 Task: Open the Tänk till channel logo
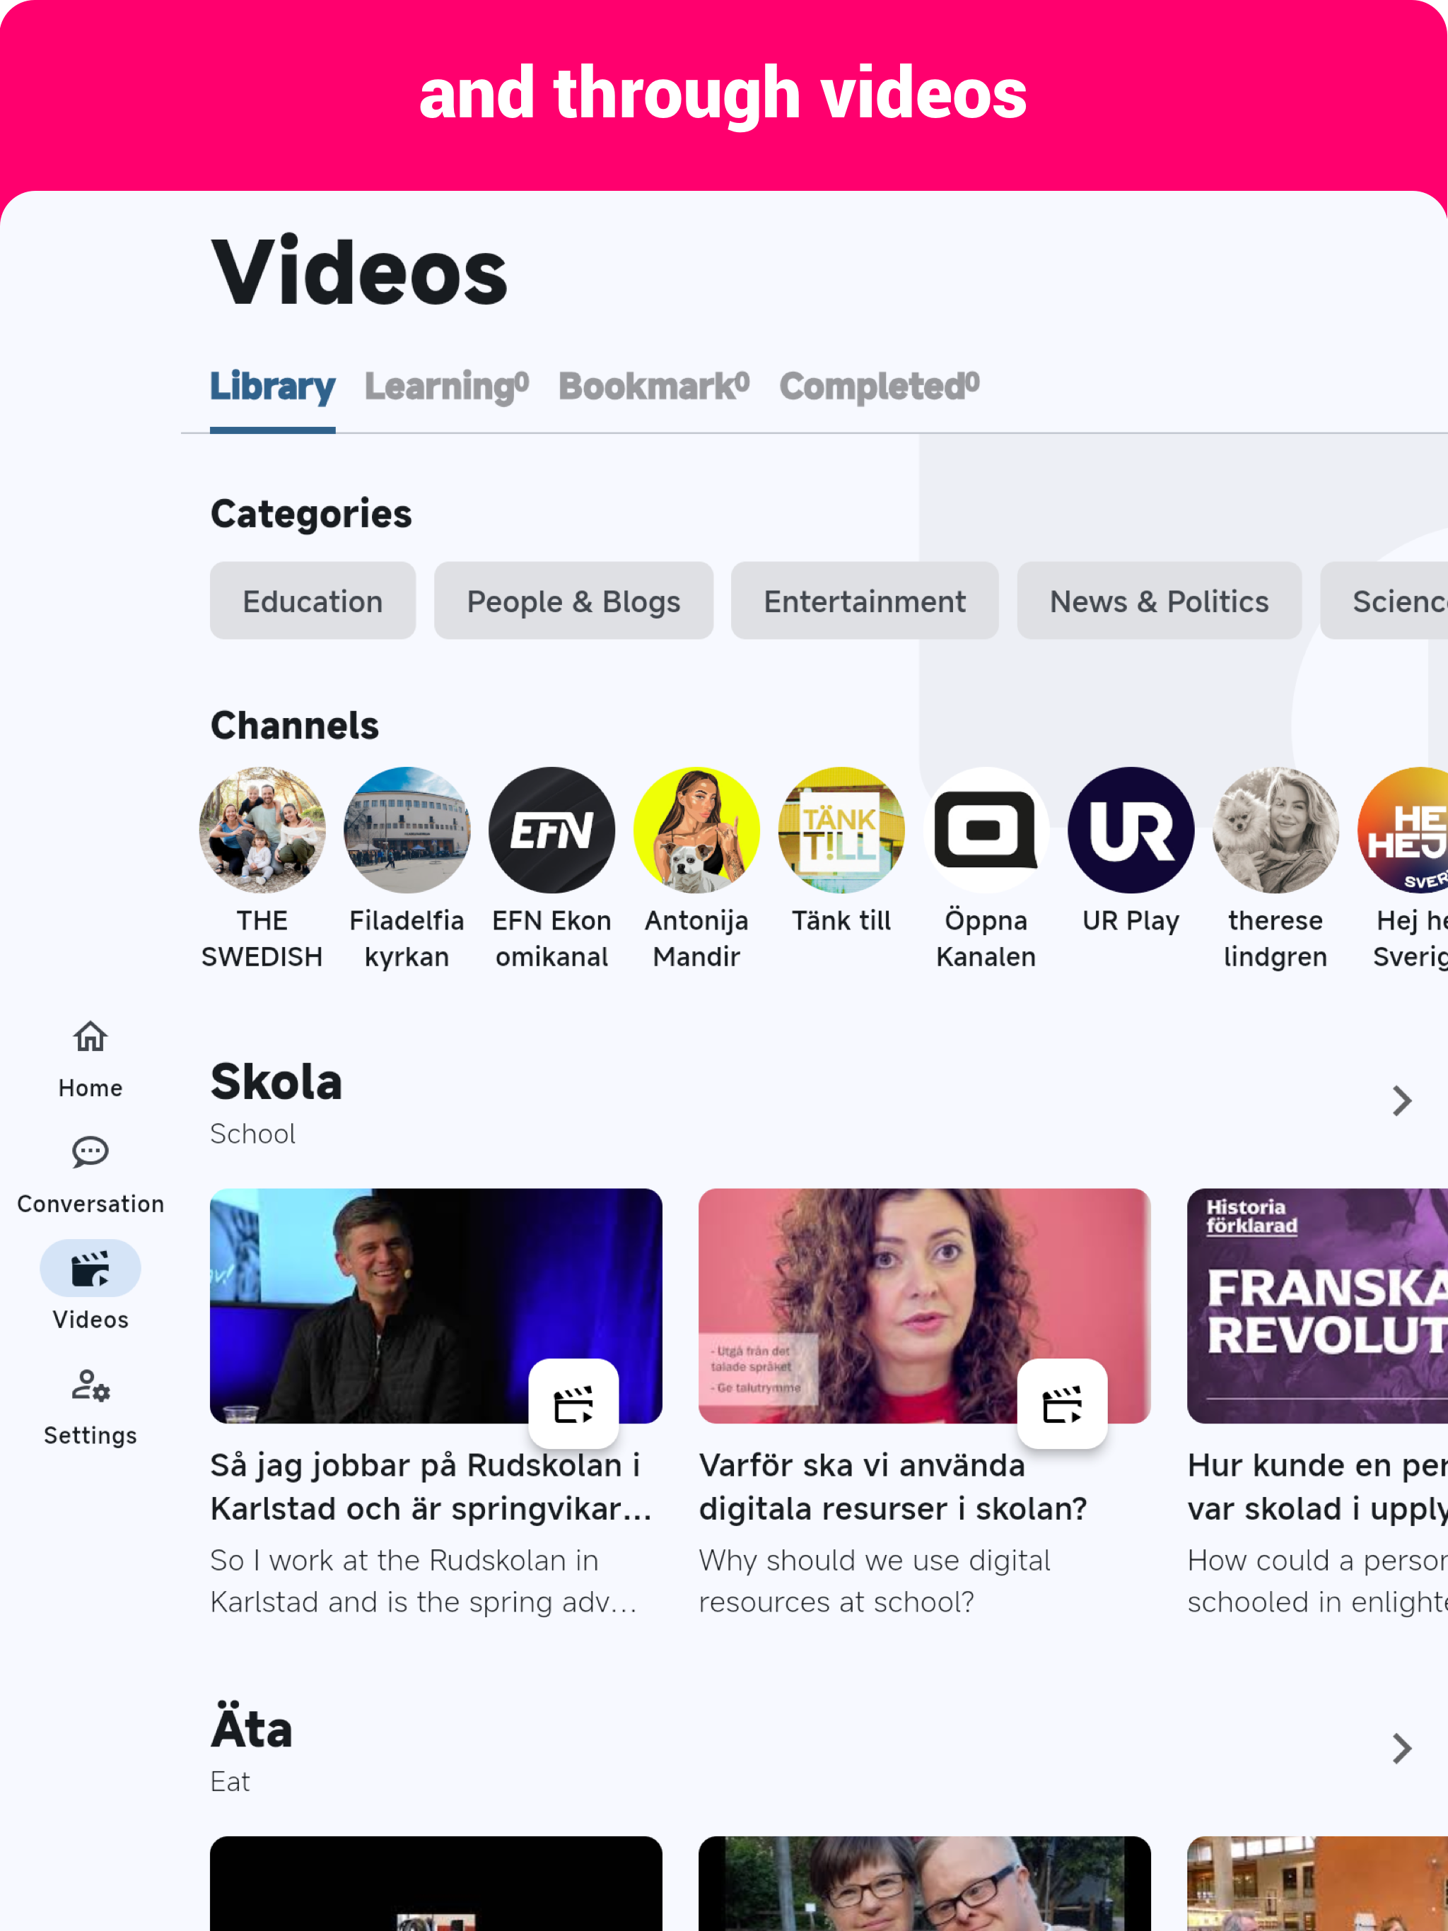click(841, 830)
